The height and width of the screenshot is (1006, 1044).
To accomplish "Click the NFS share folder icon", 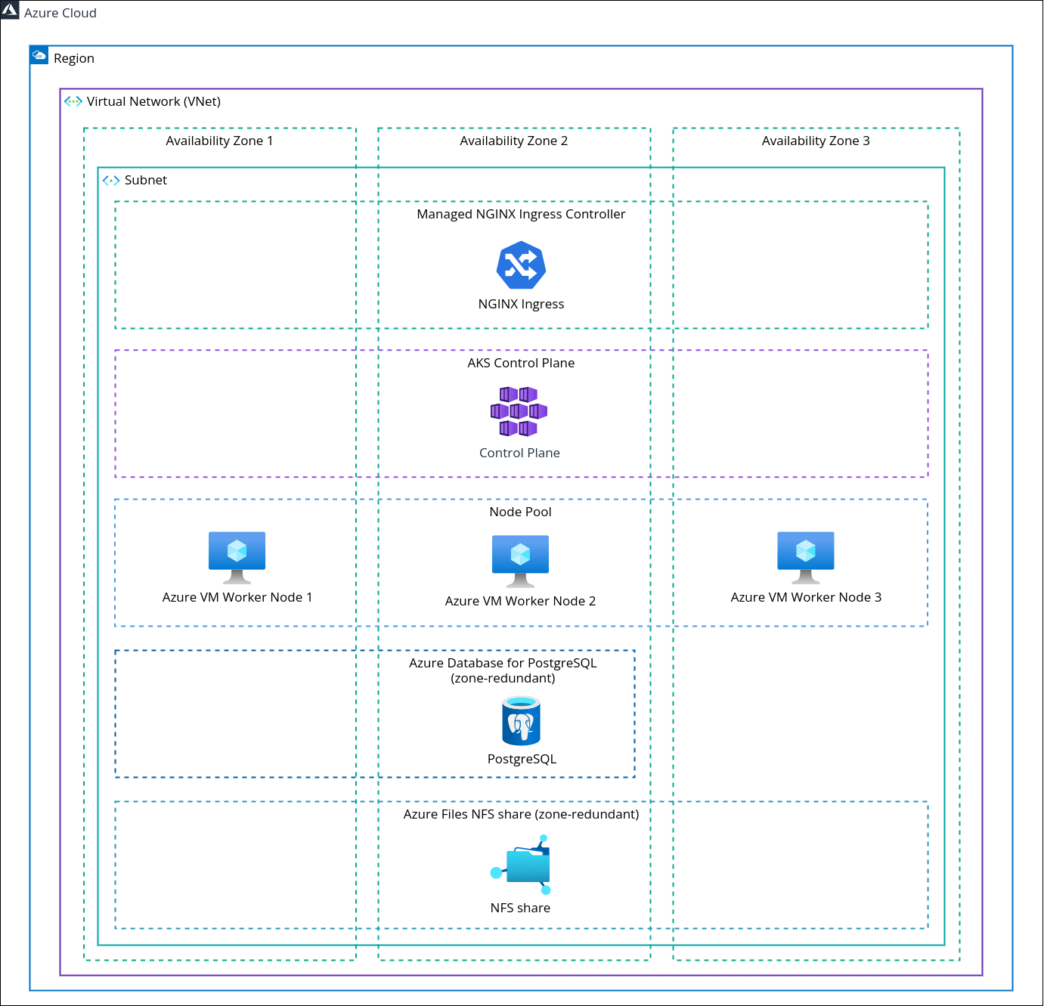I will (x=521, y=865).
